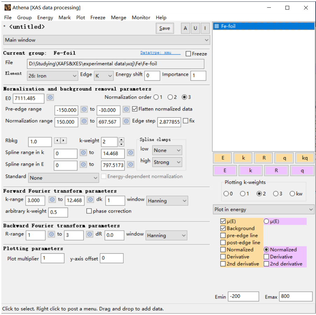Open the Element dropdown showing 26: Iron

coord(52,76)
